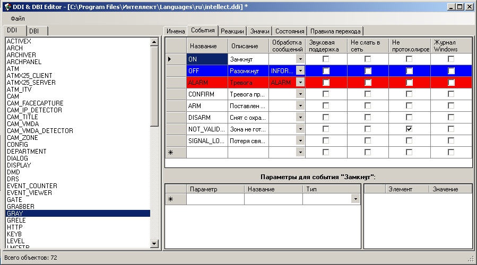Screen dimensions: 477x265
Task: Click the row selector arrow beside ON
Action: (x=170, y=59)
